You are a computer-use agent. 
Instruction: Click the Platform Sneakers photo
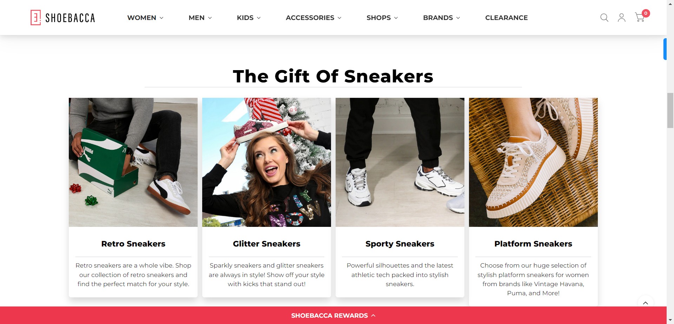(533, 162)
